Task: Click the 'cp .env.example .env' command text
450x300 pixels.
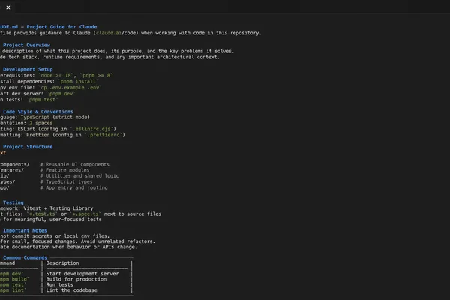Action: 70,88
